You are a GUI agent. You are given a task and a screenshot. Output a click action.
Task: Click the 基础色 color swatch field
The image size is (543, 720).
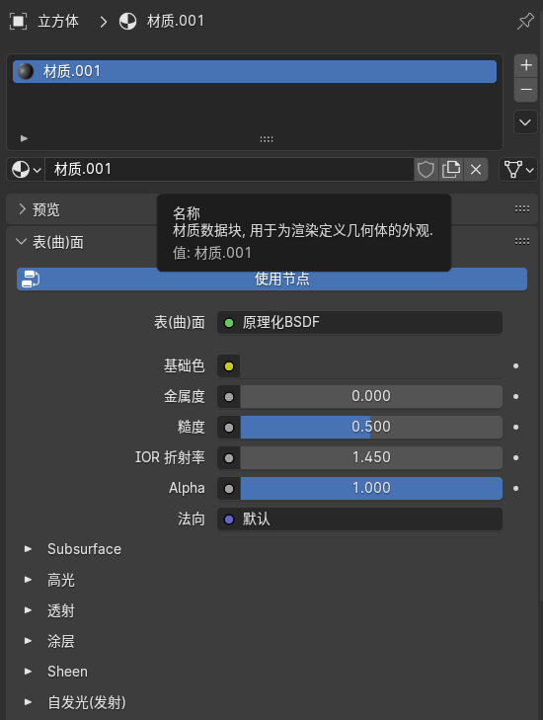371,366
